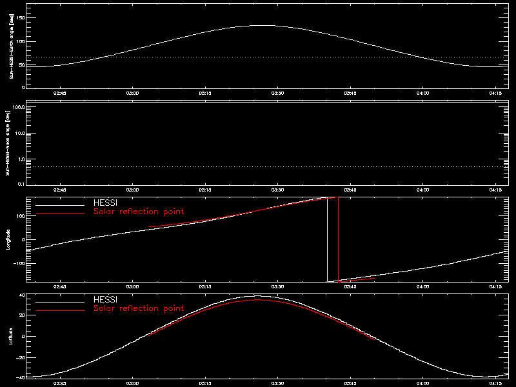Click the white vertical HESSI longitude wrap line
516x387 pixels.
point(327,239)
